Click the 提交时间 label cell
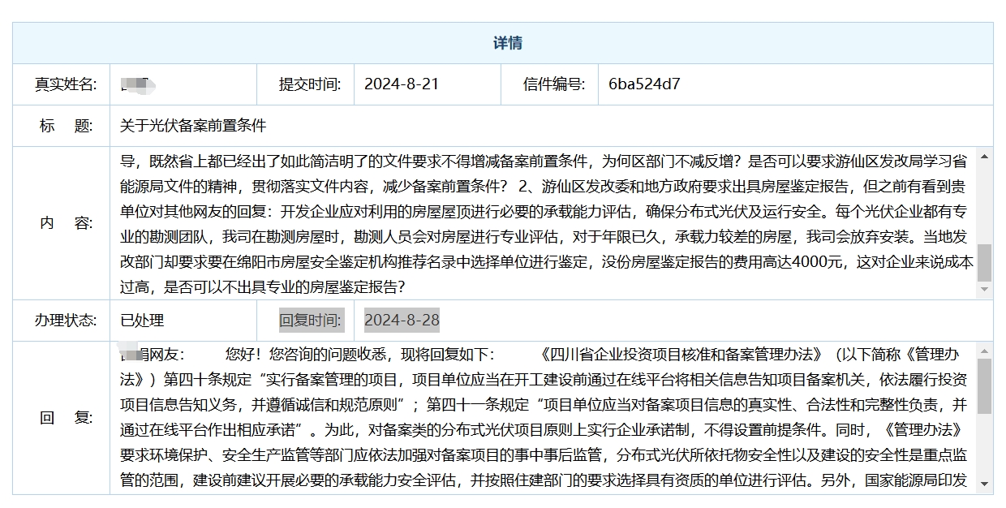 click(305, 84)
